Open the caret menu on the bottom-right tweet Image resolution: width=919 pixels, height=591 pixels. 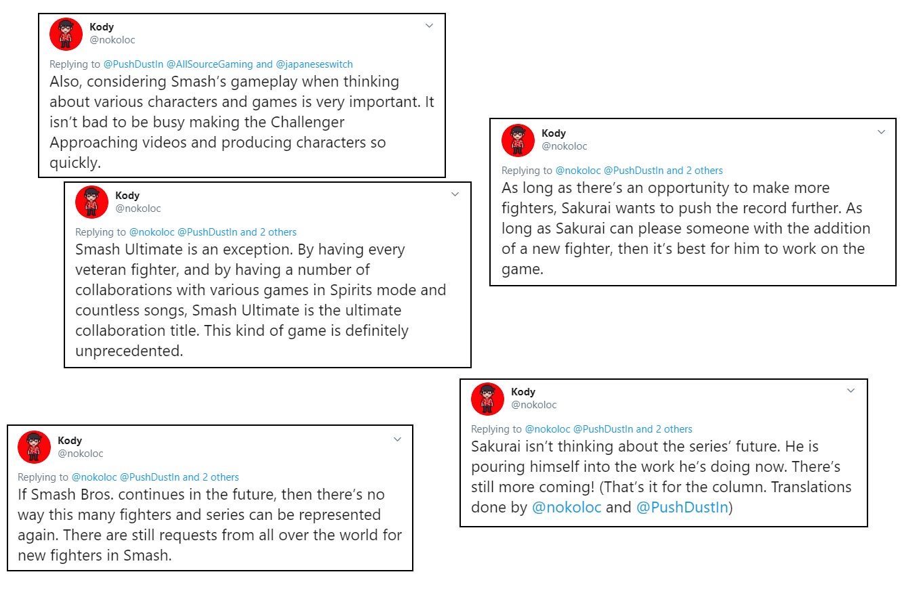pyautogui.click(x=851, y=390)
